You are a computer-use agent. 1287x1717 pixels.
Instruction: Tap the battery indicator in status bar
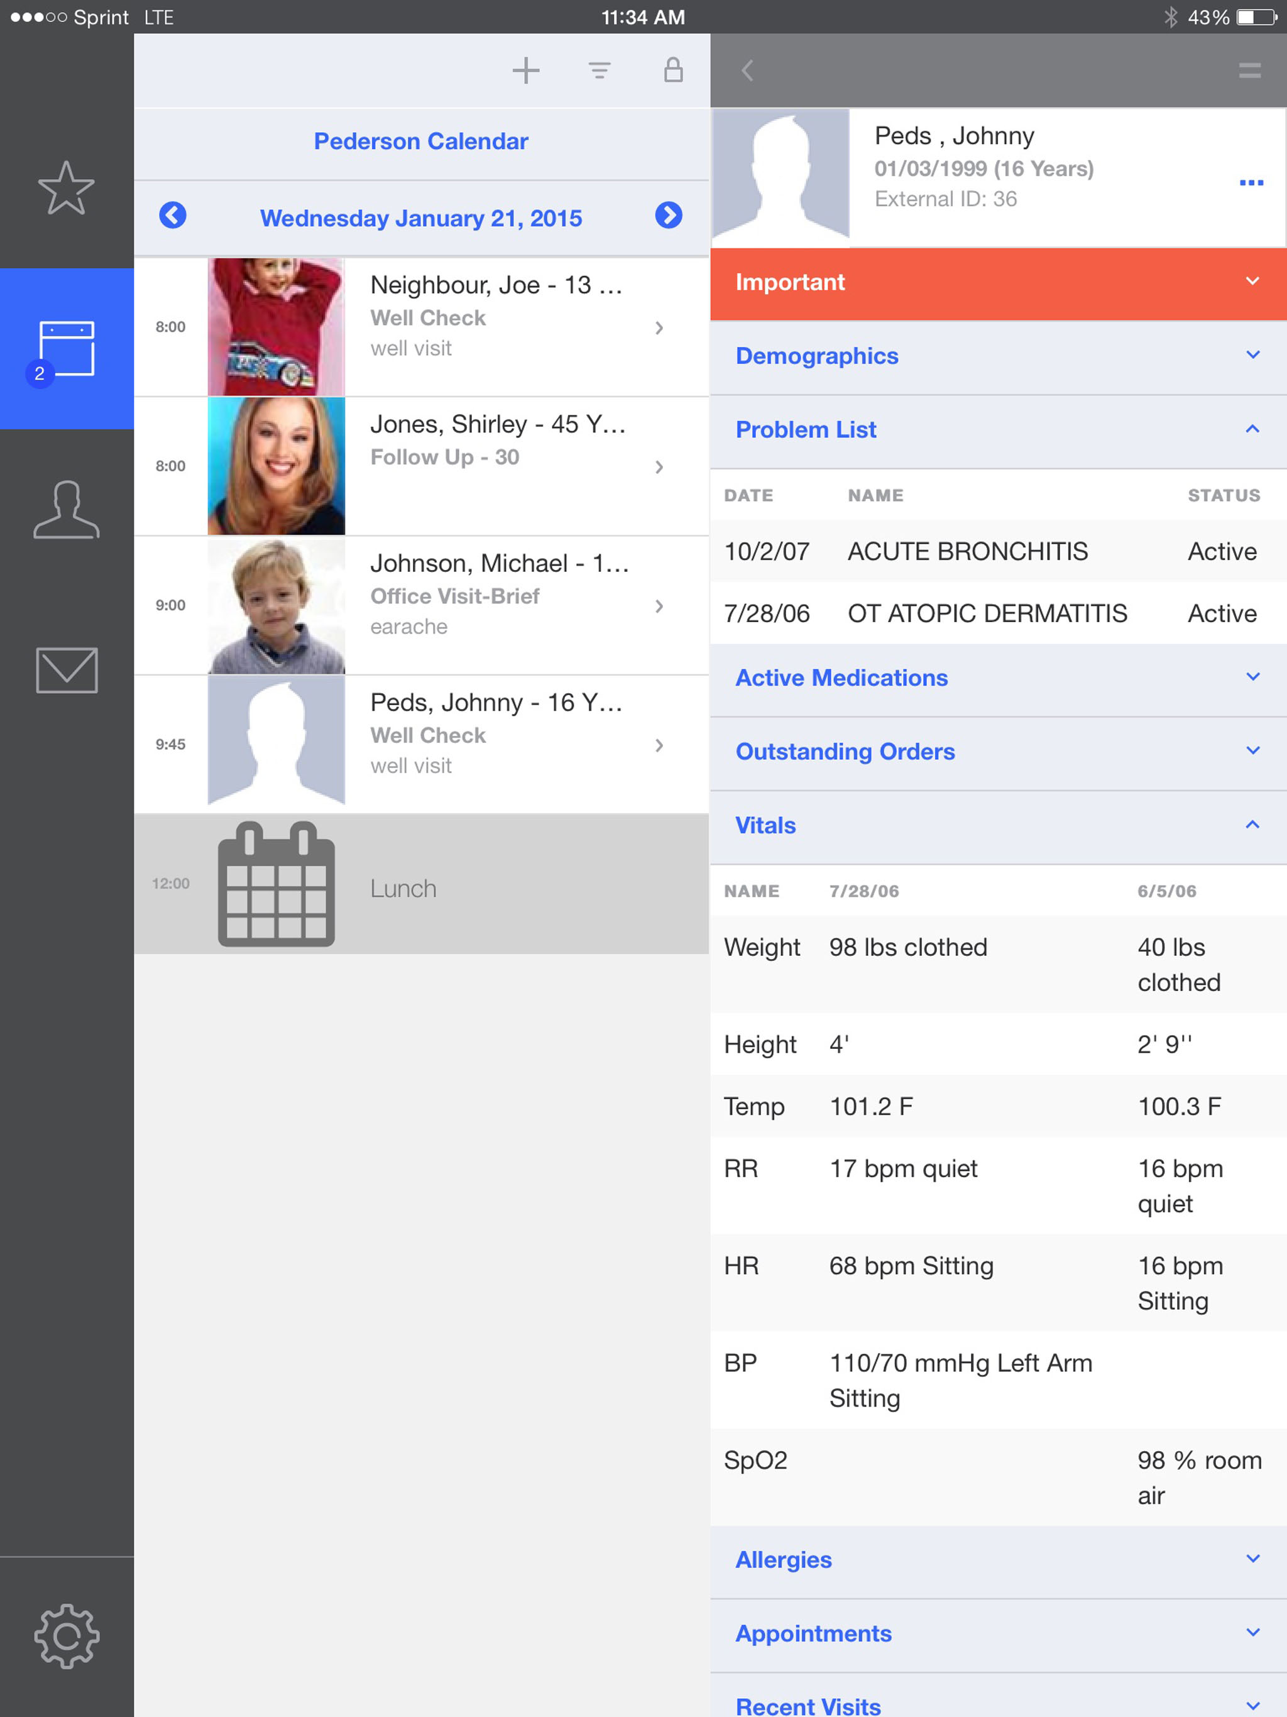click(1257, 17)
